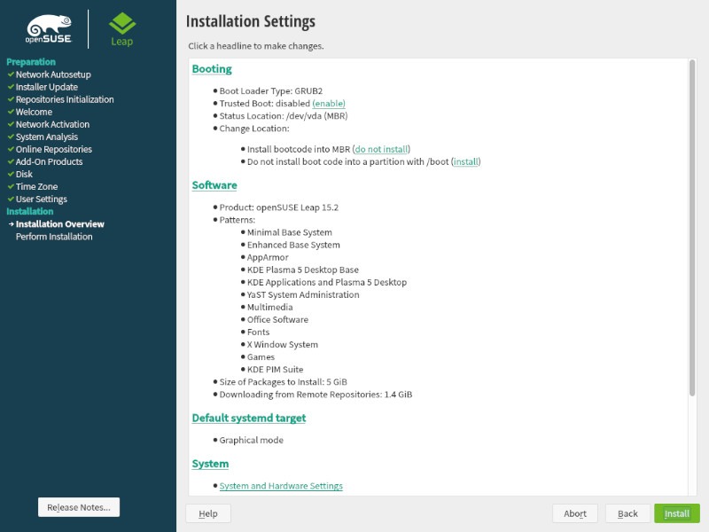Click the checkmark beside Welcome step
The width and height of the screenshot is (709, 532).
[x=10, y=112]
